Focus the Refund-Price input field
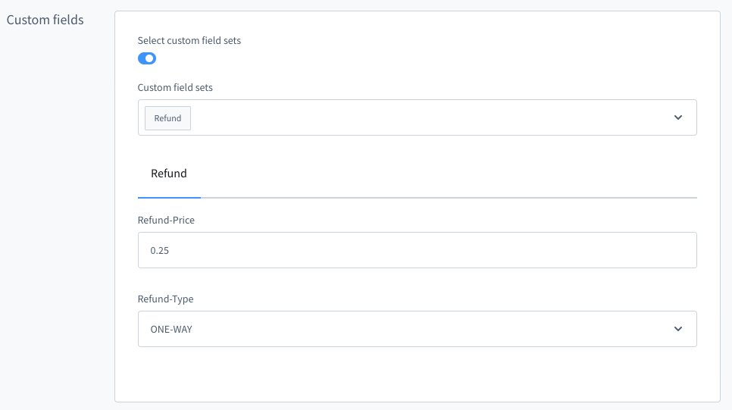Viewport: 732px width, 410px height. [x=417, y=250]
